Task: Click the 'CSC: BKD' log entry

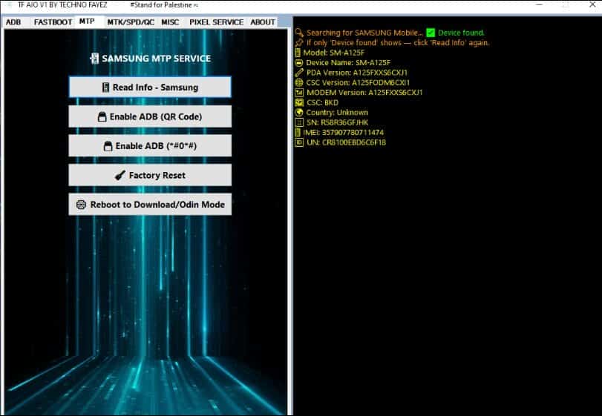Action: (322, 102)
